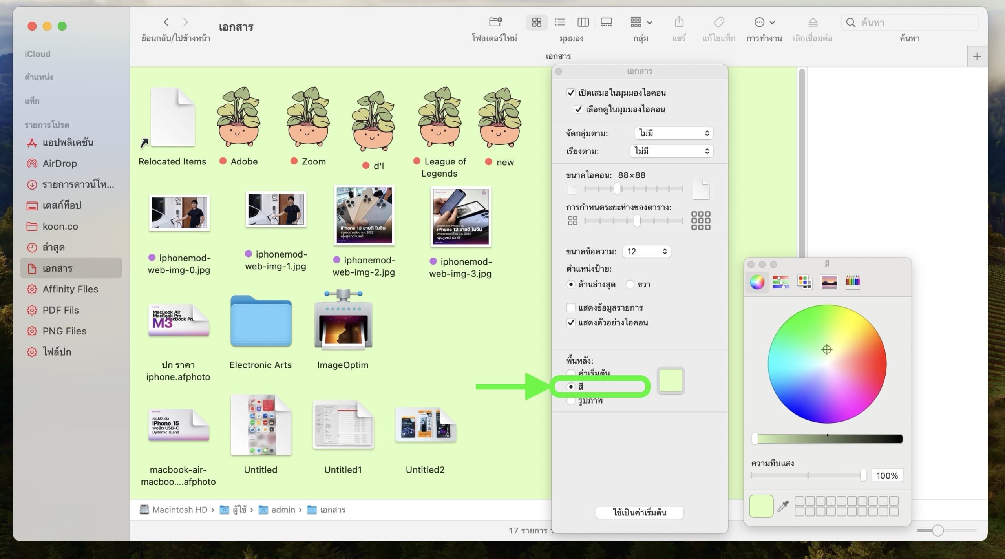This screenshot has height=559, width=1005.
Task: Uncheck แสดงตัวอย่างไอคอน checkbox
Action: tap(571, 323)
